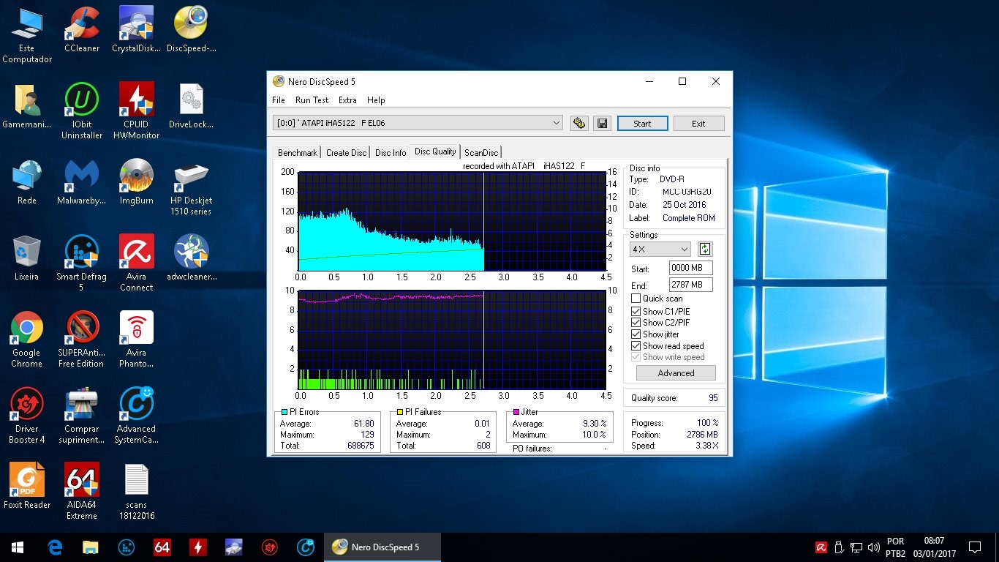Viewport: 999px width, 562px height.
Task: Open AIDA64 from the taskbar
Action: pos(162,547)
